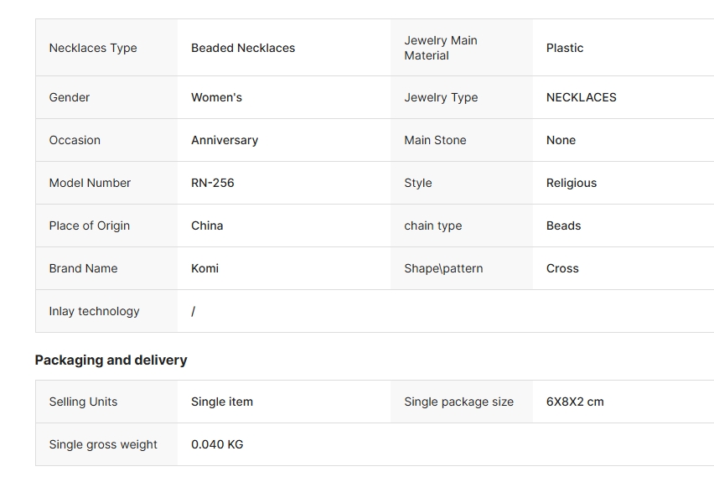This screenshot has width=714, height=477.
Task: Click the Necklaces Type label cell
Action: coord(93,48)
